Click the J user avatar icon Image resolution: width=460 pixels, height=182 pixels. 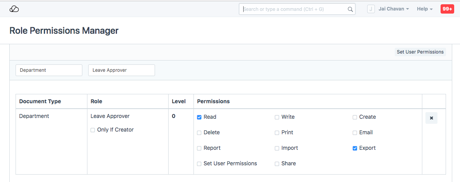371,9
